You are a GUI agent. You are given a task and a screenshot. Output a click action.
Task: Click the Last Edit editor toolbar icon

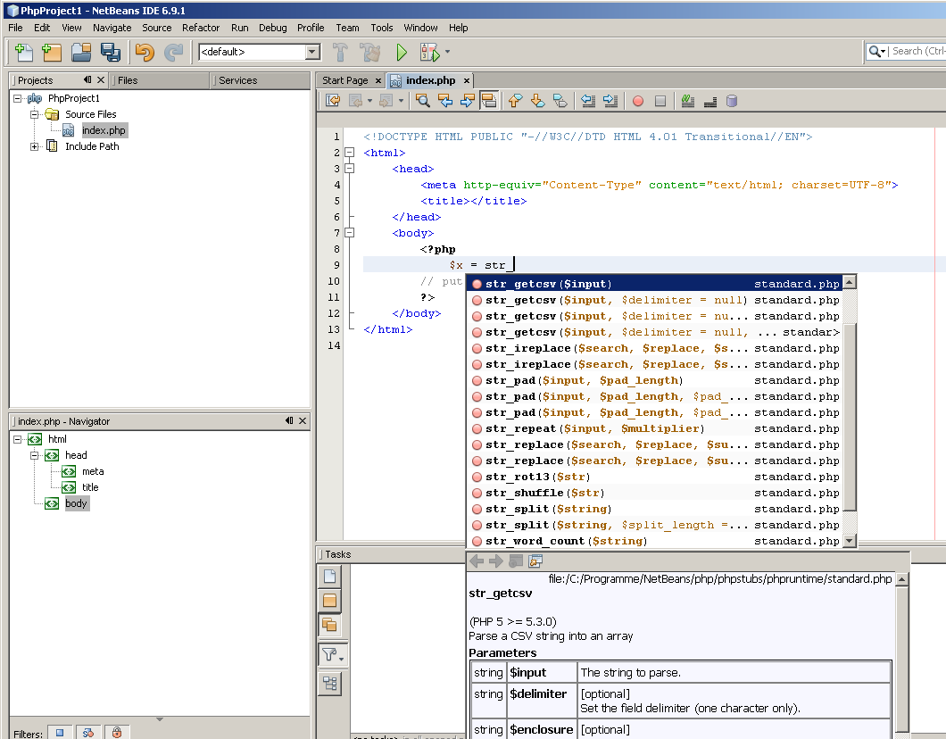click(332, 101)
